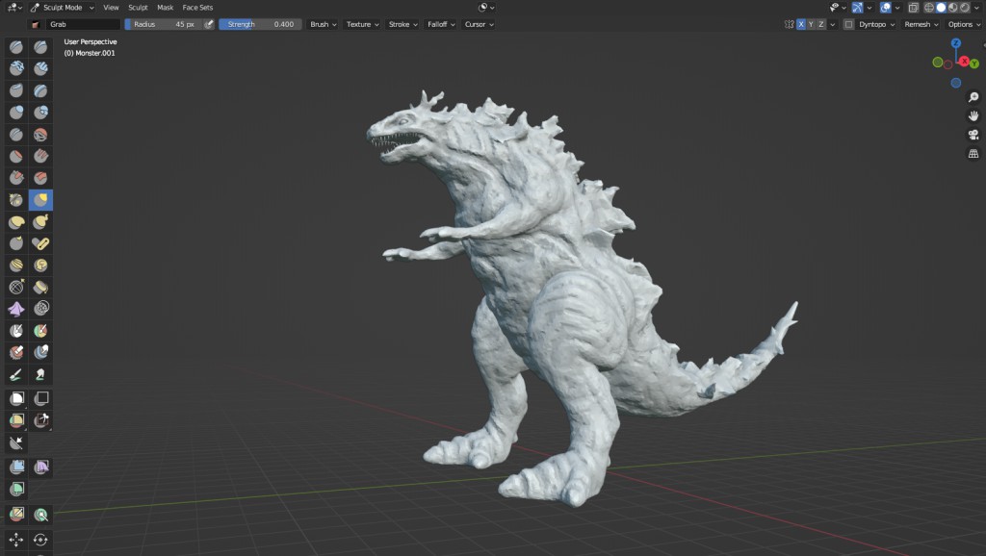This screenshot has width=986, height=556.
Task: Disable X axis symmetry
Action: tap(800, 24)
